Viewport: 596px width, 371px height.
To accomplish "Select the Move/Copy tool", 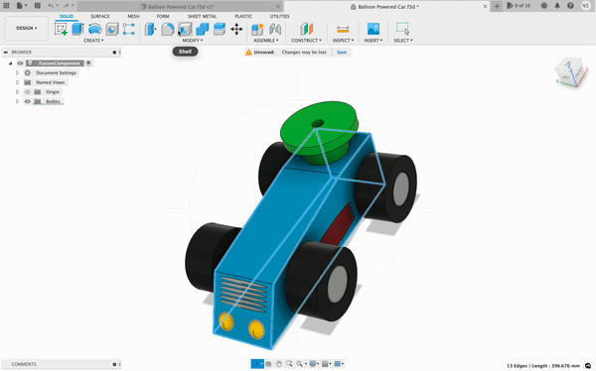I will [x=236, y=29].
